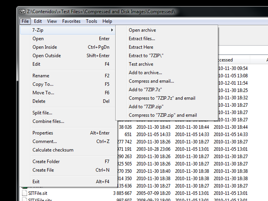Click accessed date 2010-12-01 11:54
This screenshot has width=268, height=201.
coord(233,83)
